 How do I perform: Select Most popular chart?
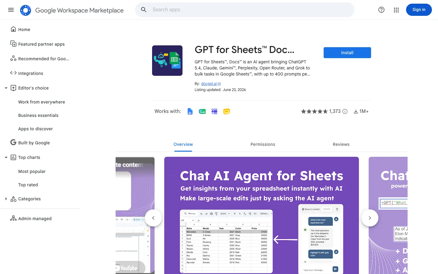click(32, 171)
